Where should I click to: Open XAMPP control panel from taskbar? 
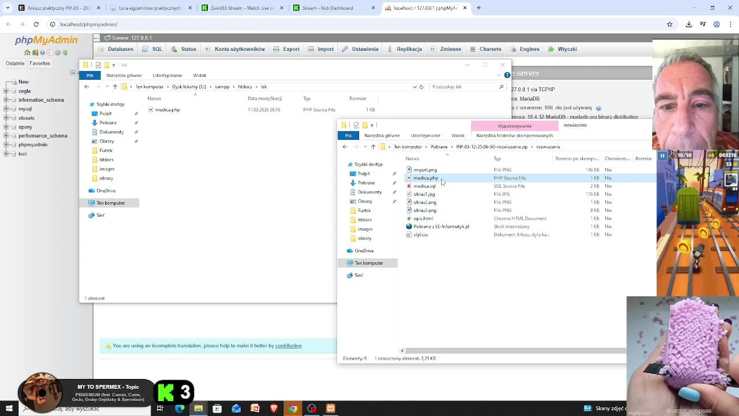pos(330,408)
